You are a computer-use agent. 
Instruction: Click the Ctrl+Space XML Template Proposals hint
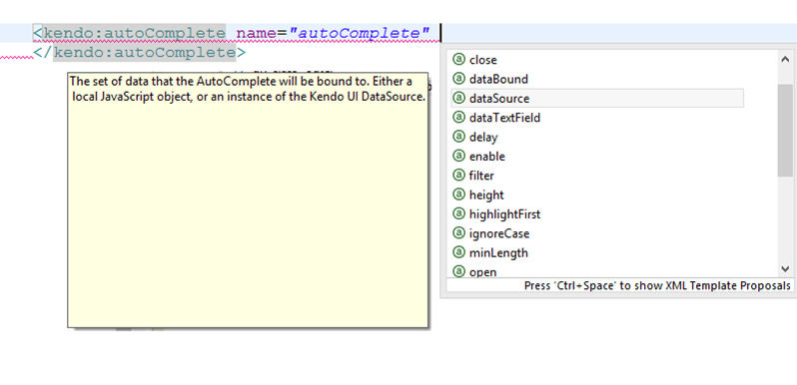[x=657, y=285]
